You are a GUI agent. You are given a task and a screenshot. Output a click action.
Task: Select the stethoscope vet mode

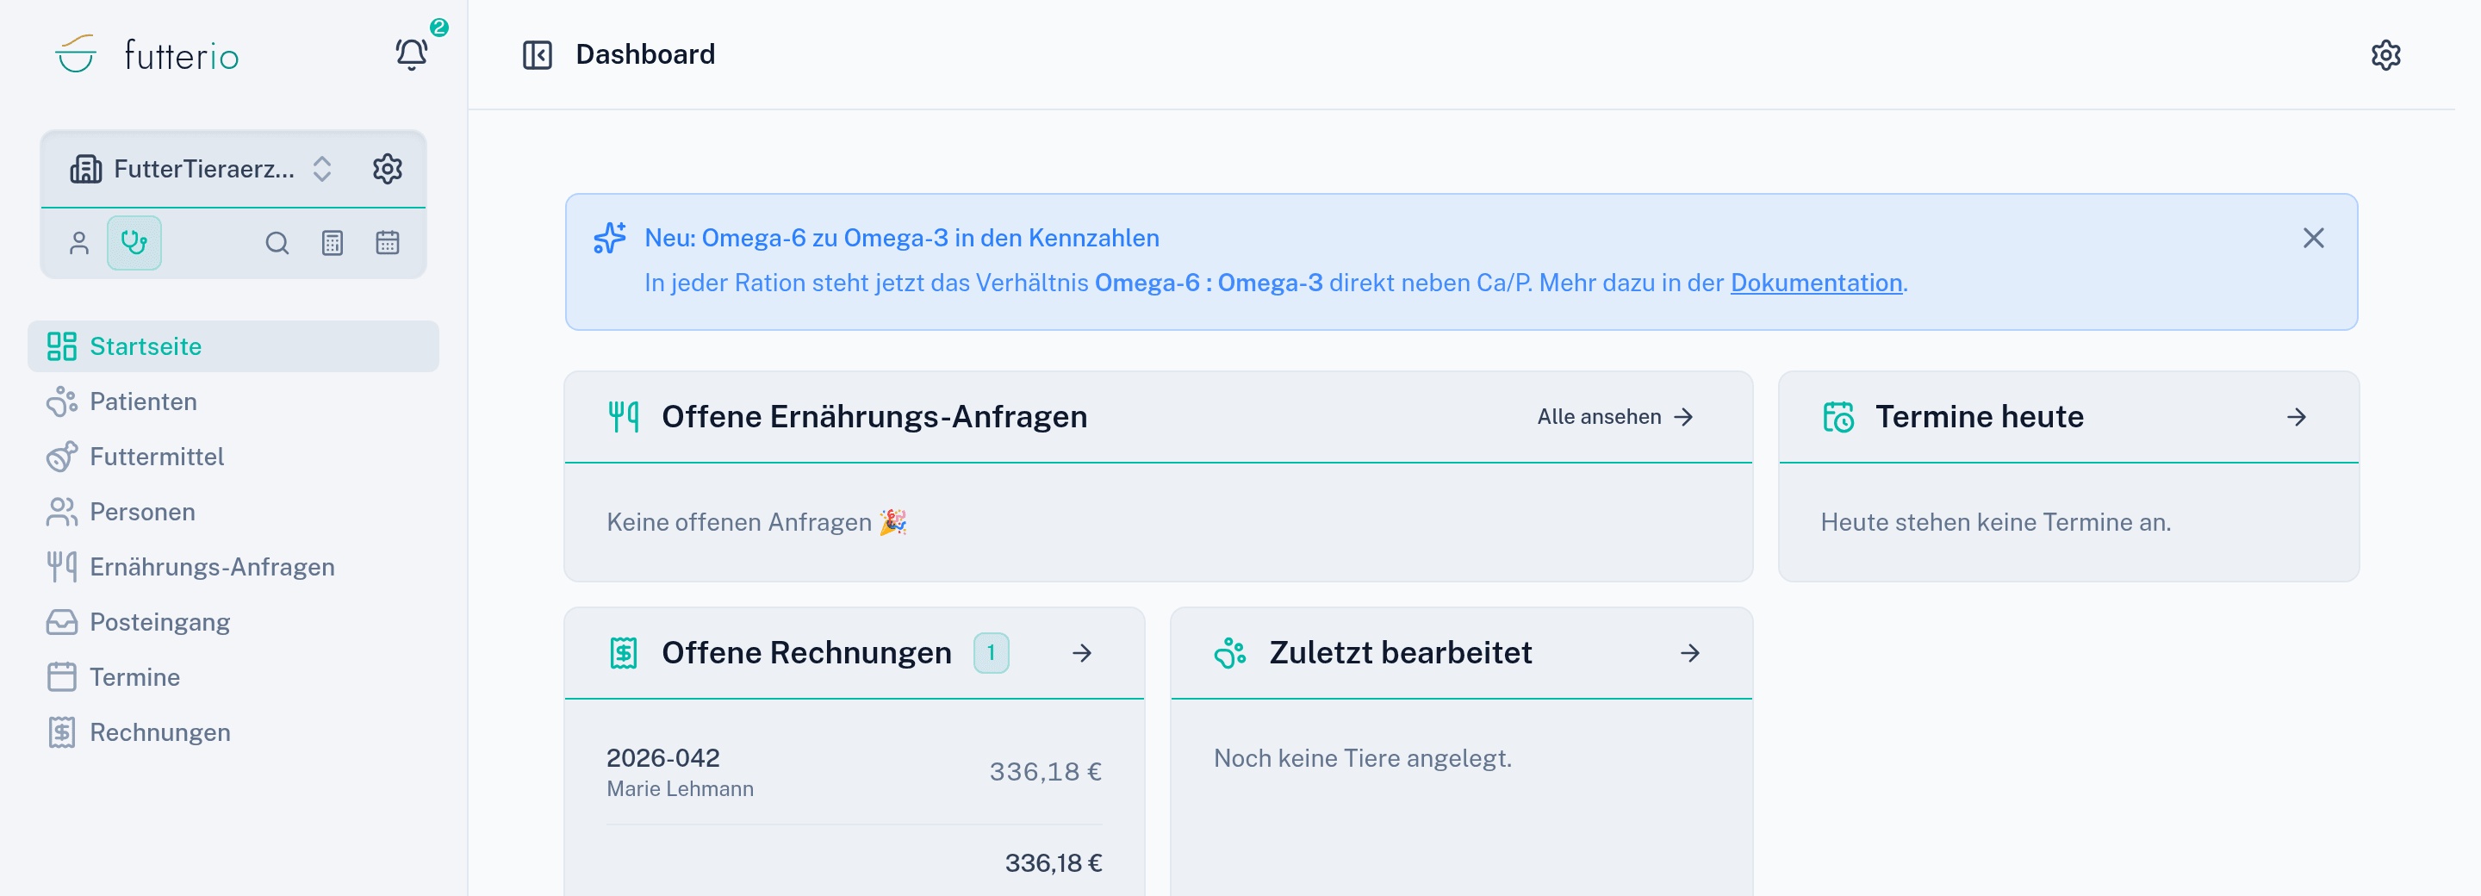pos(134,243)
